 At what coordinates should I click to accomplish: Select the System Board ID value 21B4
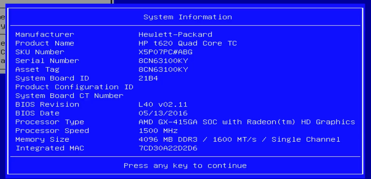click(148, 78)
